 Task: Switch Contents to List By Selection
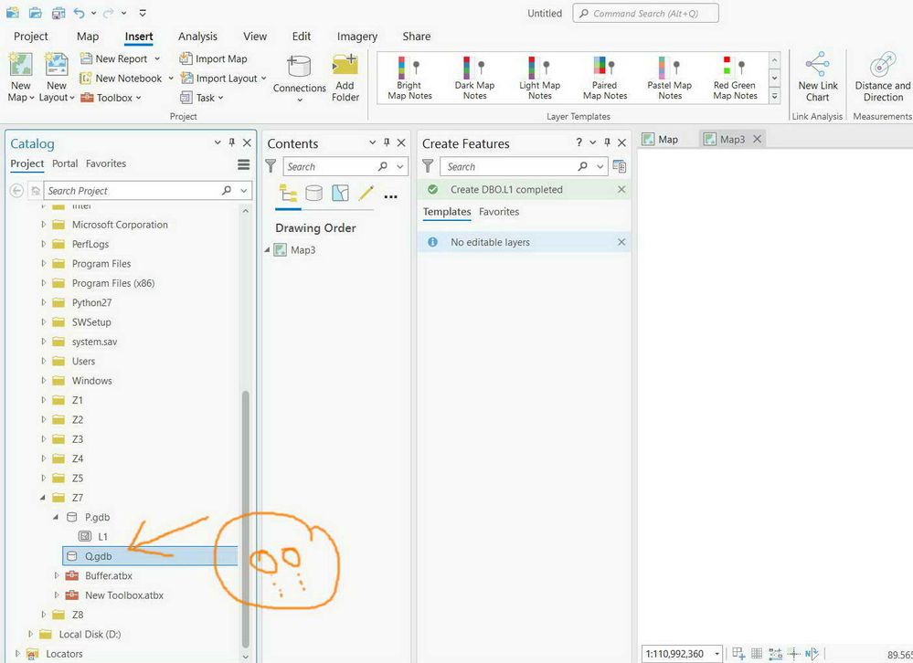click(x=340, y=193)
